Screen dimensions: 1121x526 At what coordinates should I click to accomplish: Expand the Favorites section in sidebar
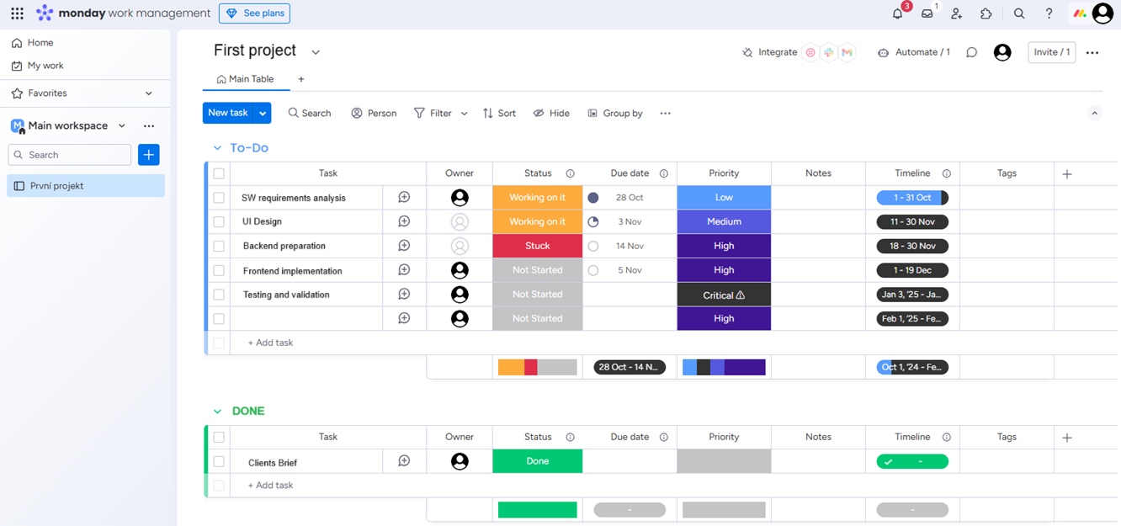[x=149, y=93]
